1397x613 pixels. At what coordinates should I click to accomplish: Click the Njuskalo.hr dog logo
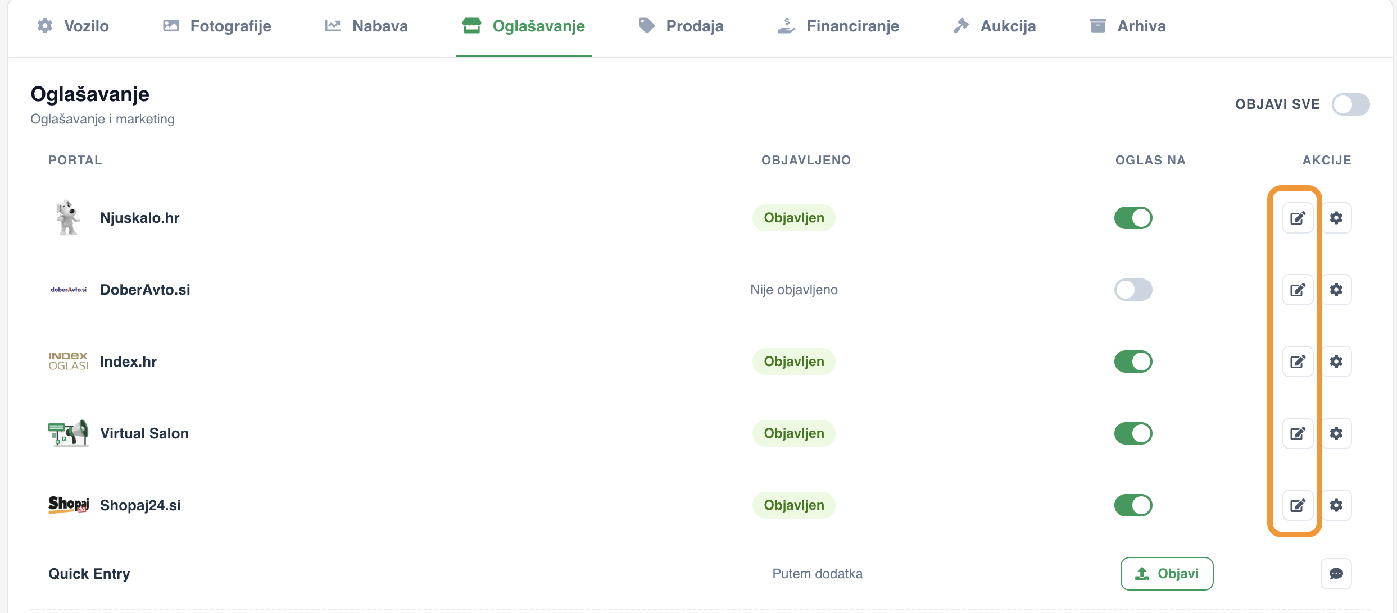[68, 218]
